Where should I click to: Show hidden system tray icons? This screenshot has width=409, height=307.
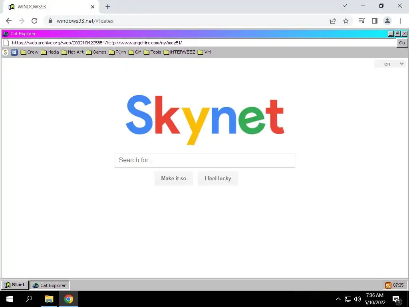click(x=338, y=299)
